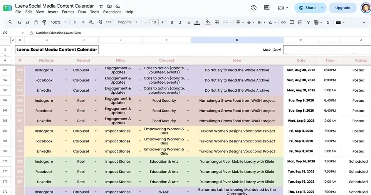
Task: Open the text color picker
Action: click(x=197, y=22)
